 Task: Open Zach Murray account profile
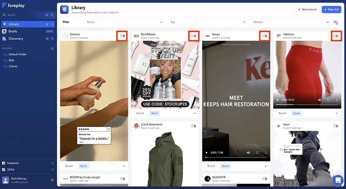19,180
